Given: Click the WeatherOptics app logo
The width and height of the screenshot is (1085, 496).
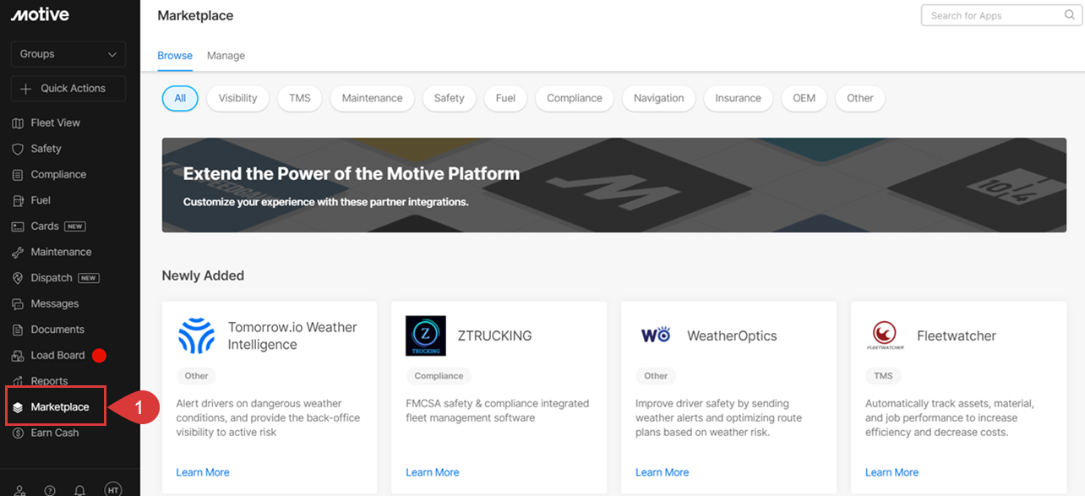Looking at the screenshot, I should [656, 335].
